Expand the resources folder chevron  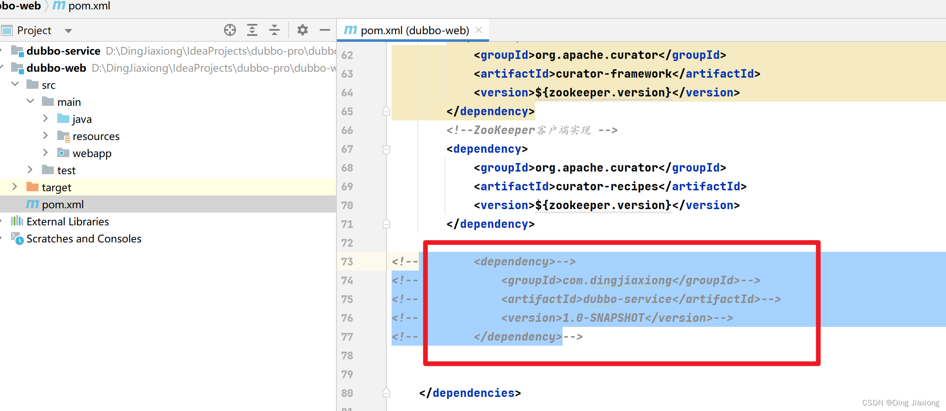click(45, 135)
